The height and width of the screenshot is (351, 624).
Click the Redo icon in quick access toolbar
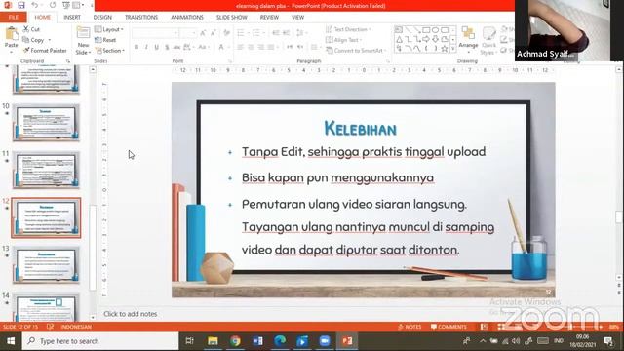53,5
